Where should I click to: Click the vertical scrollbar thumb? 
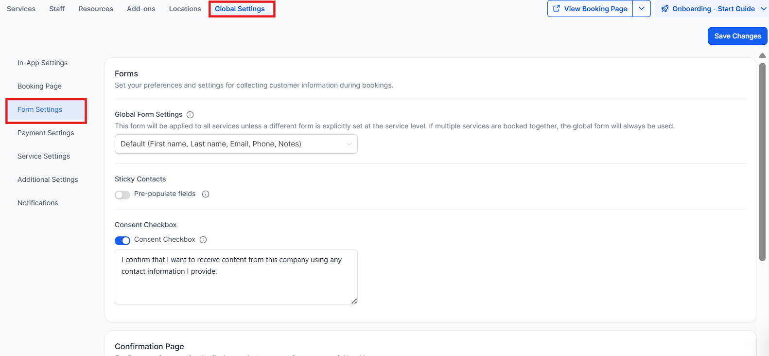pos(762,160)
